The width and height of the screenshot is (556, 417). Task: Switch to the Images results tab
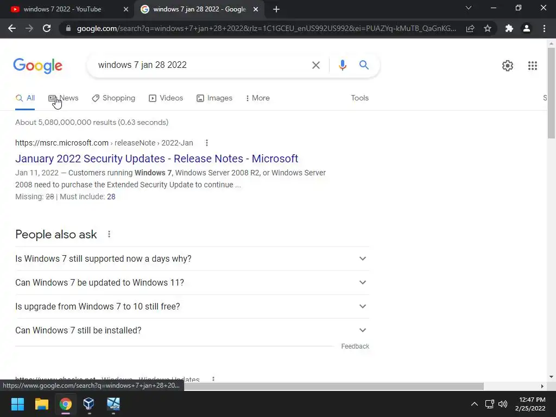(214, 98)
